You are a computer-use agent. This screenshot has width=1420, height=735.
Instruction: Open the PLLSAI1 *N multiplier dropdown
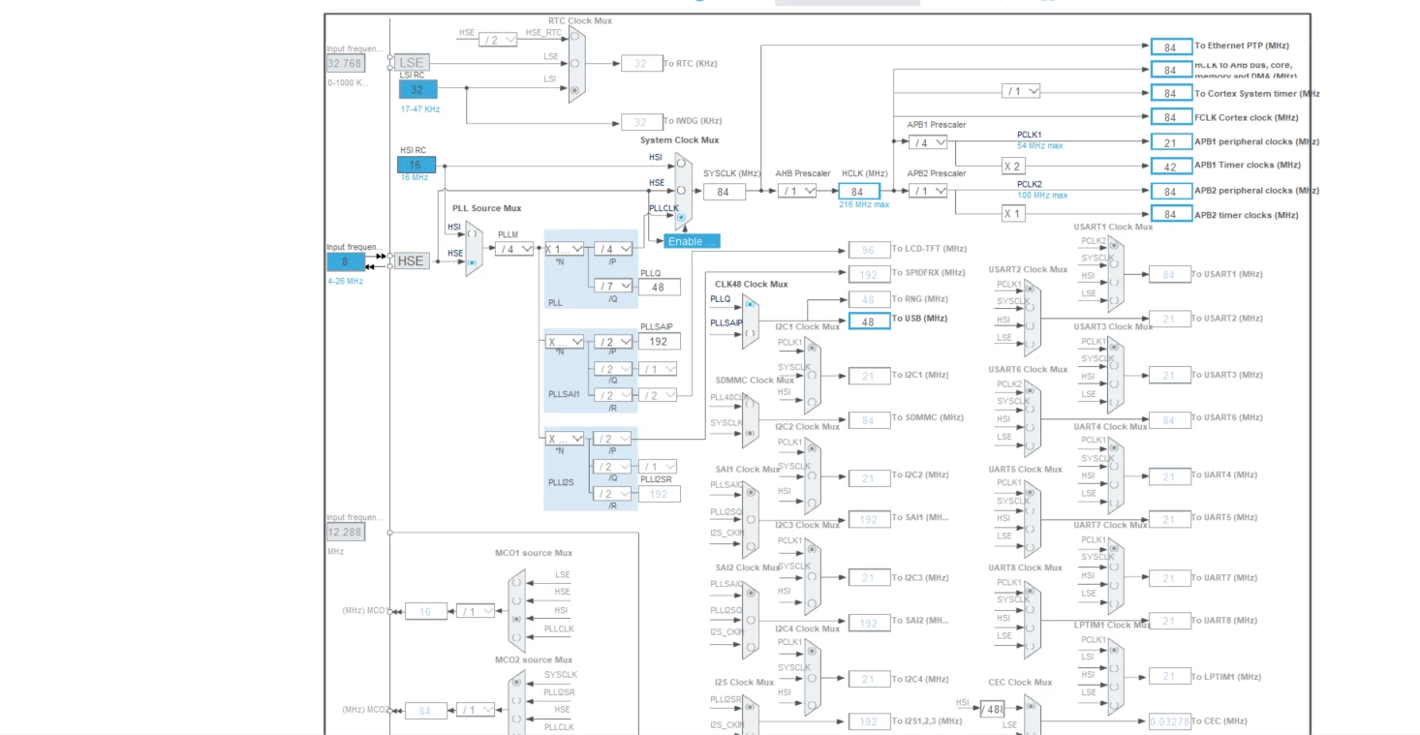pyautogui.click(x=564, y=342)
